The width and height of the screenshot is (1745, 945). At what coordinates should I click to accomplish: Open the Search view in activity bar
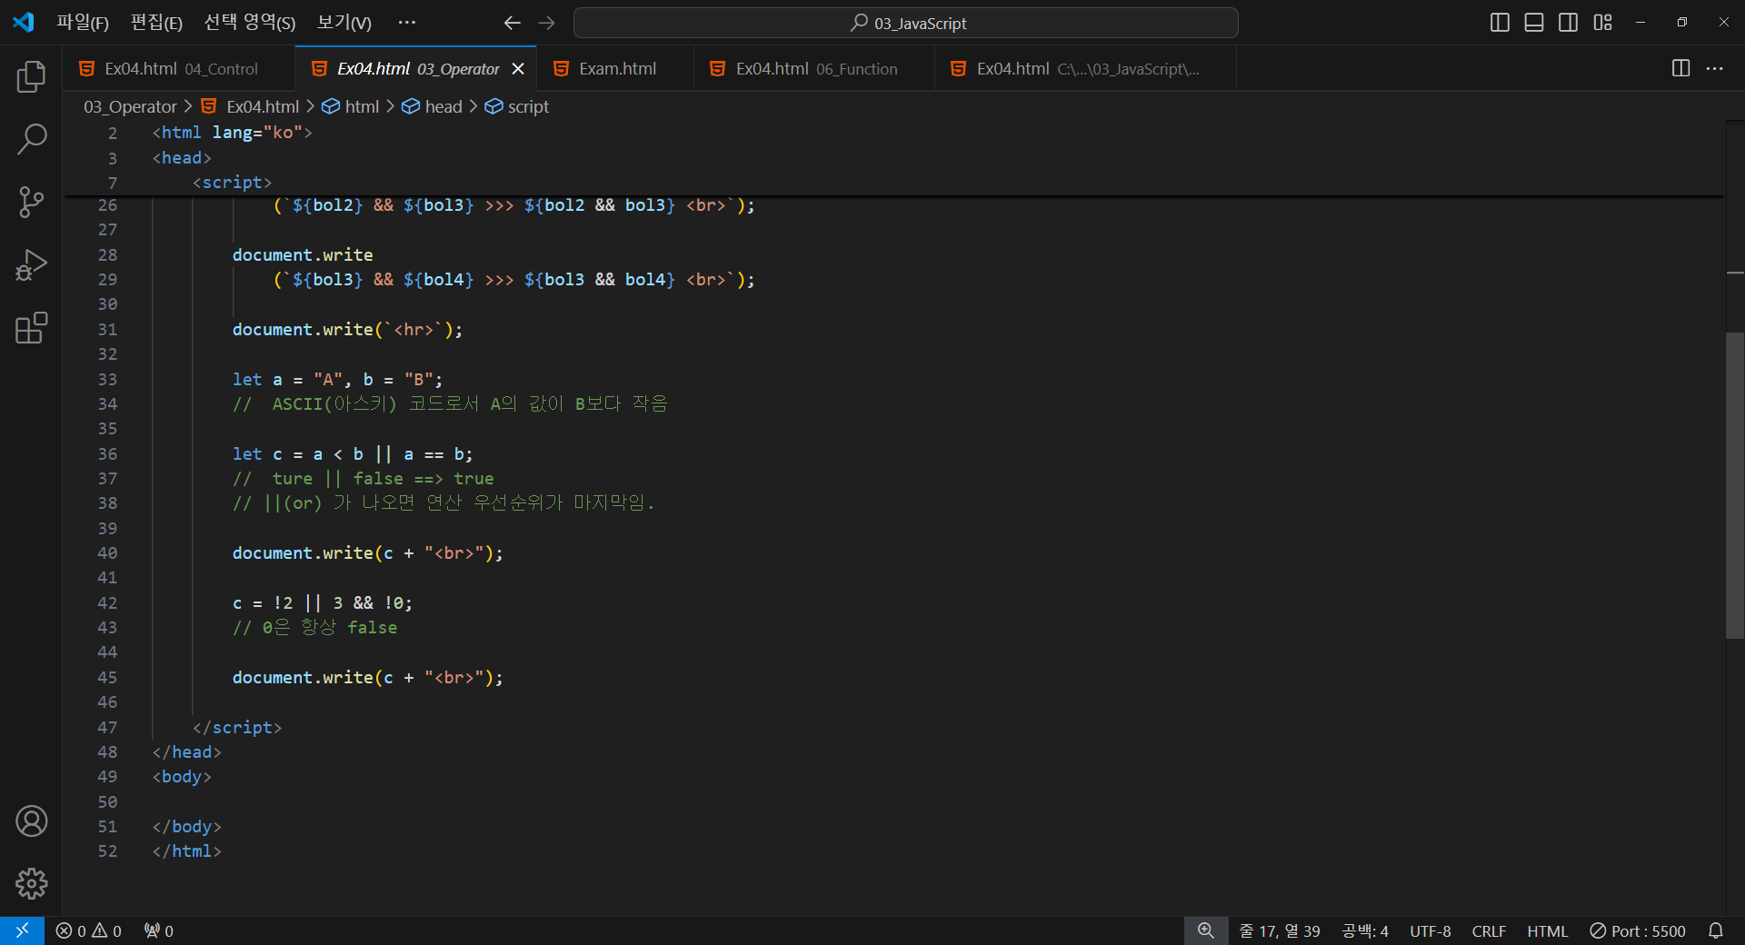tap(31, 139)
